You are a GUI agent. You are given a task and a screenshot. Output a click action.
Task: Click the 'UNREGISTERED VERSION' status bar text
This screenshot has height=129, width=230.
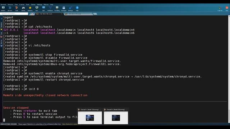click(x=9, y=124)
